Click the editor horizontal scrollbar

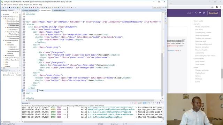[x=91, y=100]
